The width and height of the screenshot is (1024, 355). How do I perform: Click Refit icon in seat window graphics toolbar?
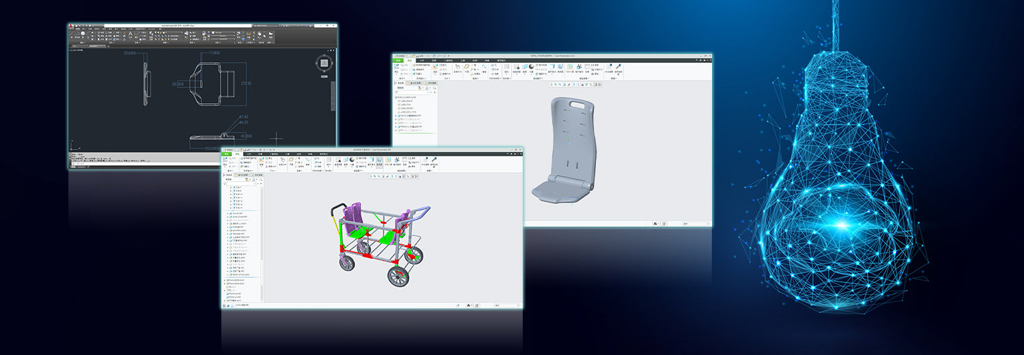(552, 85)
